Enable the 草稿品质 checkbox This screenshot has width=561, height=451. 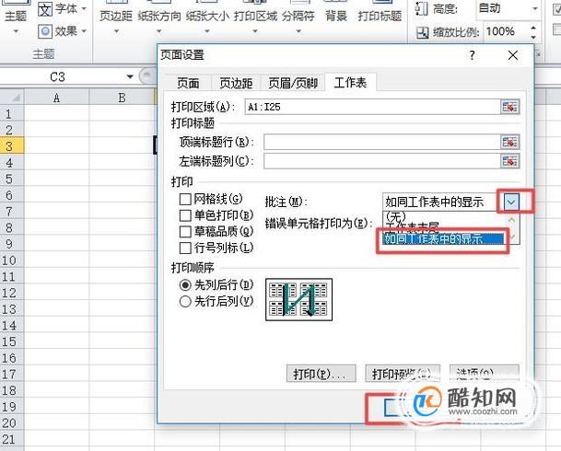click(x=185, y=232)
